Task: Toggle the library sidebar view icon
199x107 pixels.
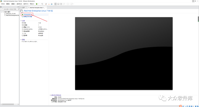Action: (56, 4)
